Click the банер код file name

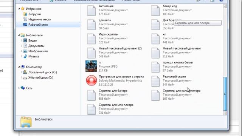[x=170, y=6]
